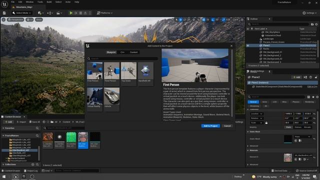Image resolution: width=320 pixels, height=180 pixels.
Task: Open the Static Mesh Plane asset dropdown
Action: 302,136
